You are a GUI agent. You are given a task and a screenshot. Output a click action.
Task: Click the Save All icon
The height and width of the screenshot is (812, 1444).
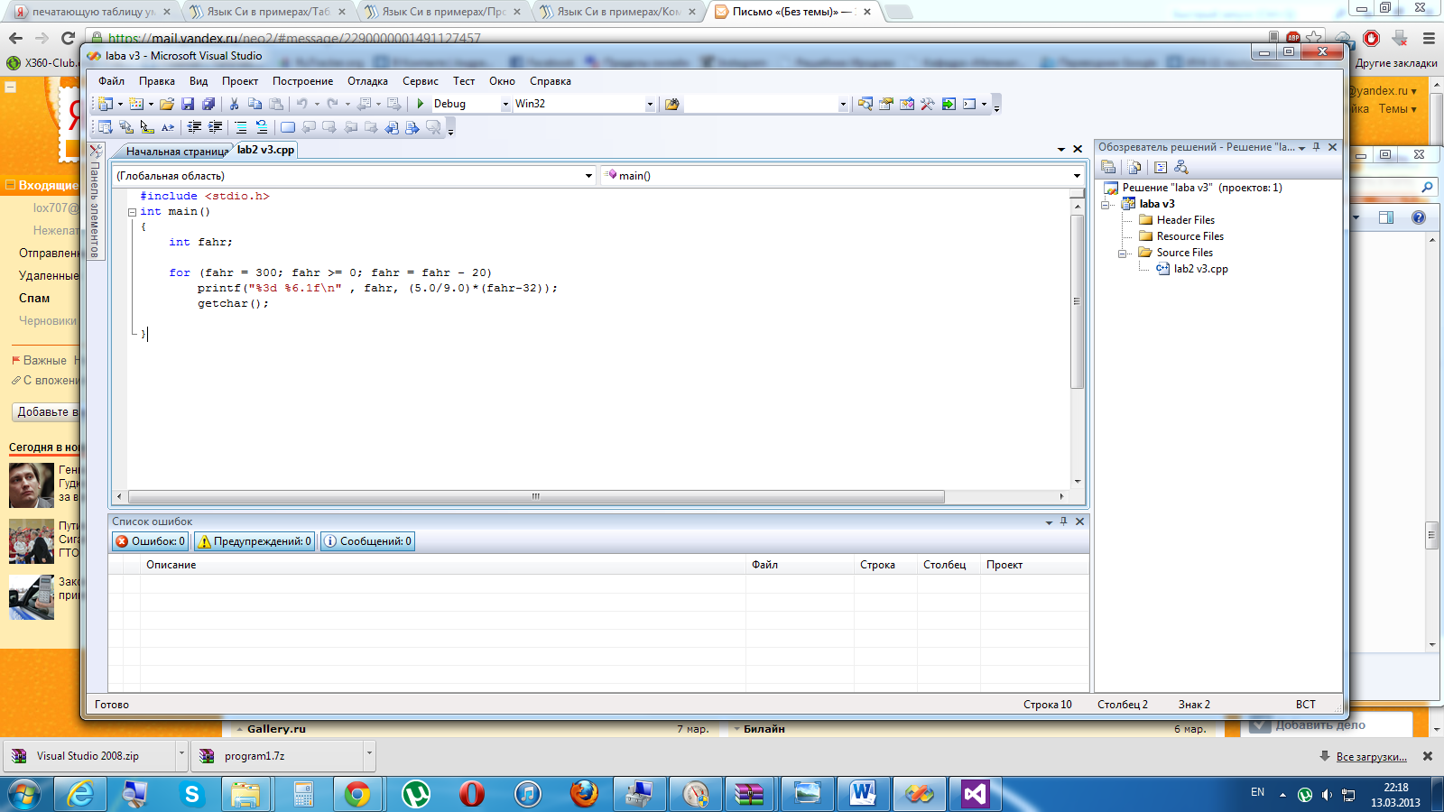208,104
